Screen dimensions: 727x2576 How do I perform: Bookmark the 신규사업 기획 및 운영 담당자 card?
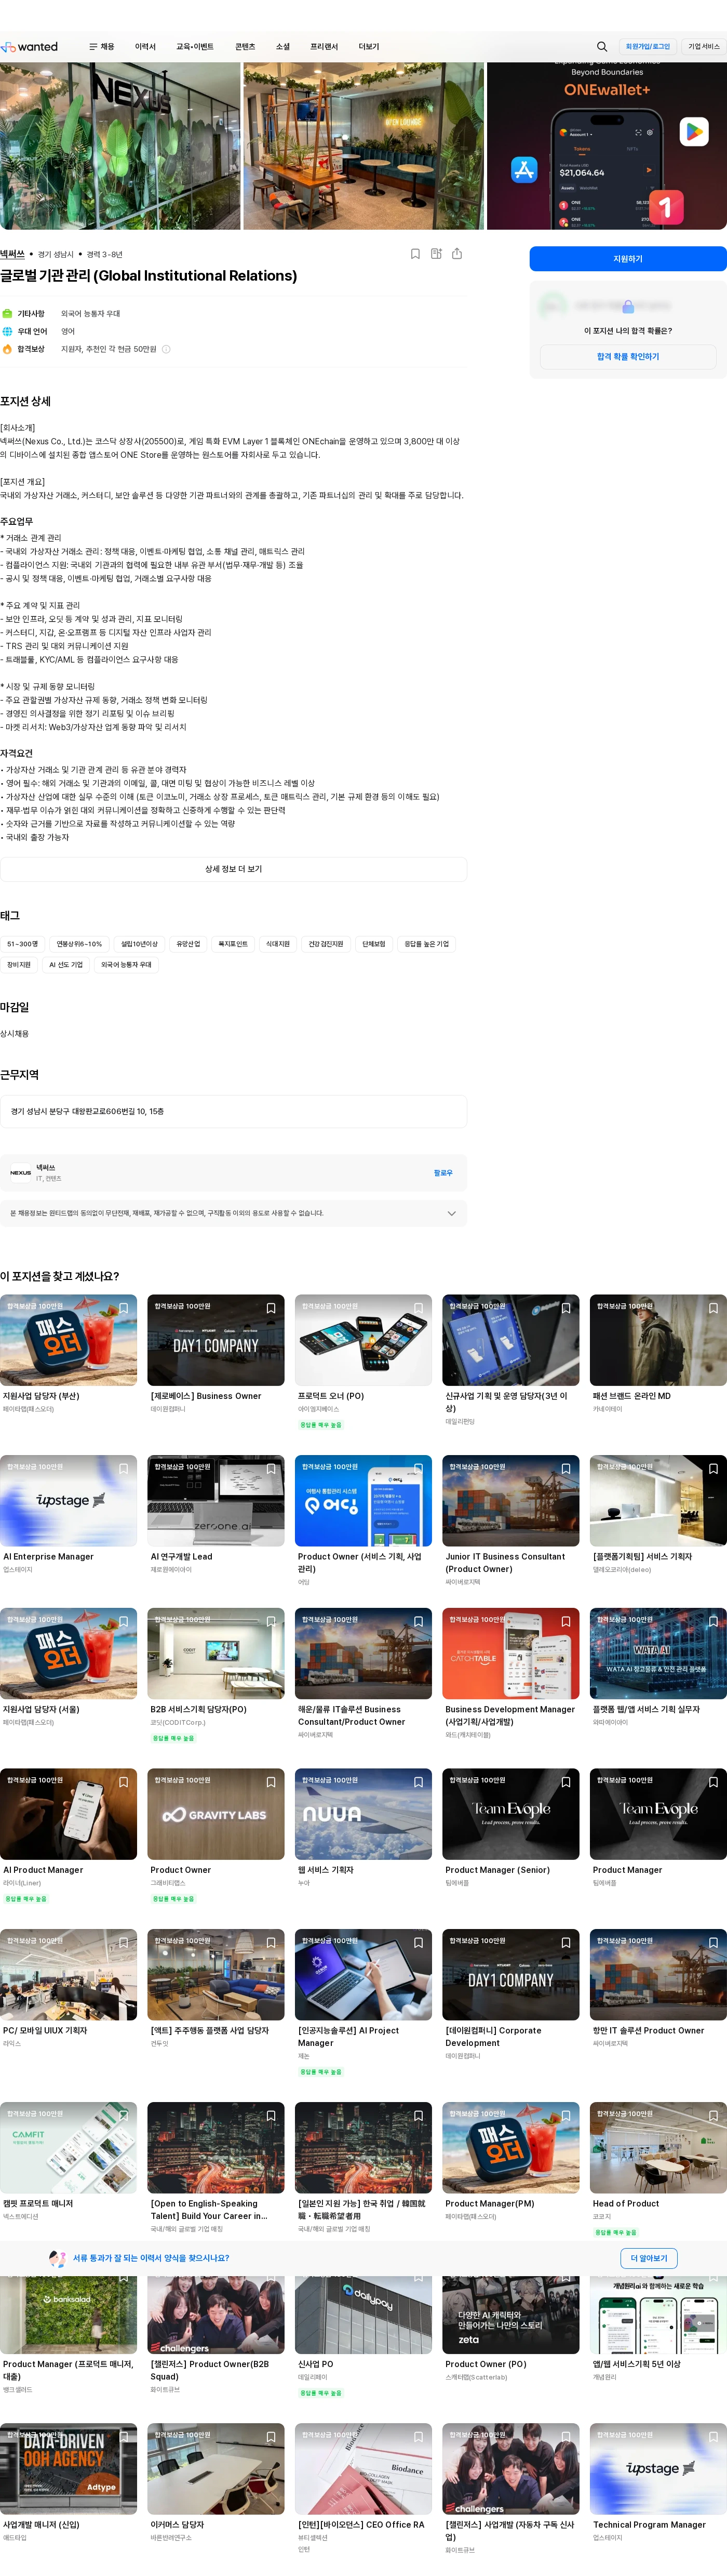tap(566, 1308)
